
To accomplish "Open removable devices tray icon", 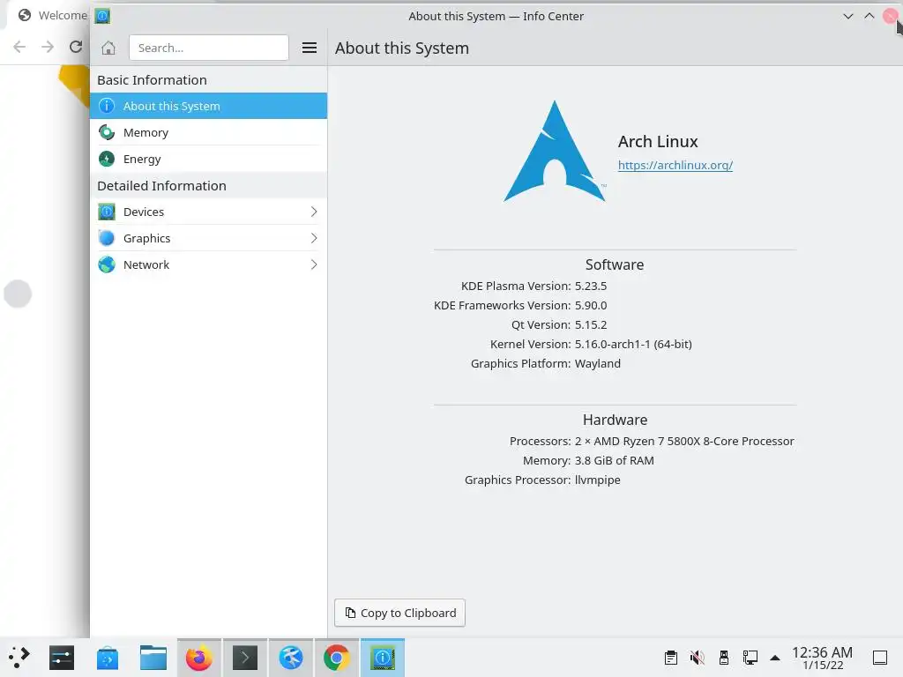I will 724,658.
